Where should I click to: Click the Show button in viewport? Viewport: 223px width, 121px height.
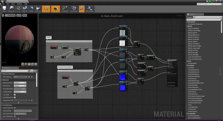click(24, 15)
